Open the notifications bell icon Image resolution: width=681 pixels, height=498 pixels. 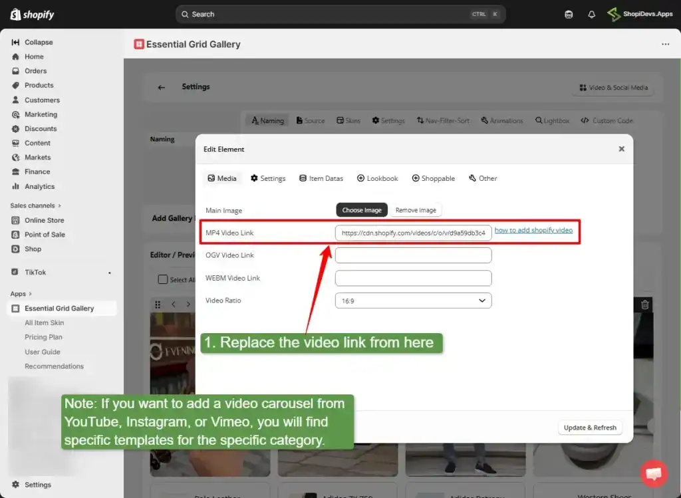pos(591,14)
